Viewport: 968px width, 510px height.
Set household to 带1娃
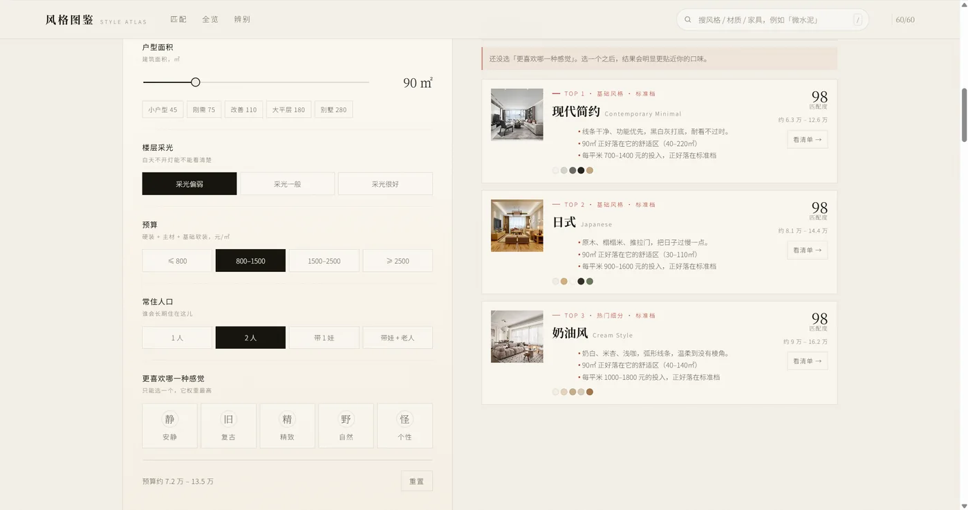click(x=324, y=338)
